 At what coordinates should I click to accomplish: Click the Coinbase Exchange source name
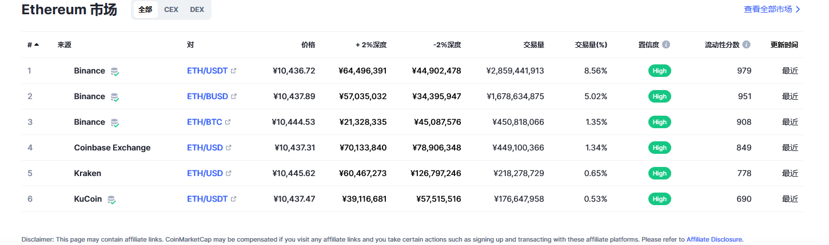[x=112, y=148]
